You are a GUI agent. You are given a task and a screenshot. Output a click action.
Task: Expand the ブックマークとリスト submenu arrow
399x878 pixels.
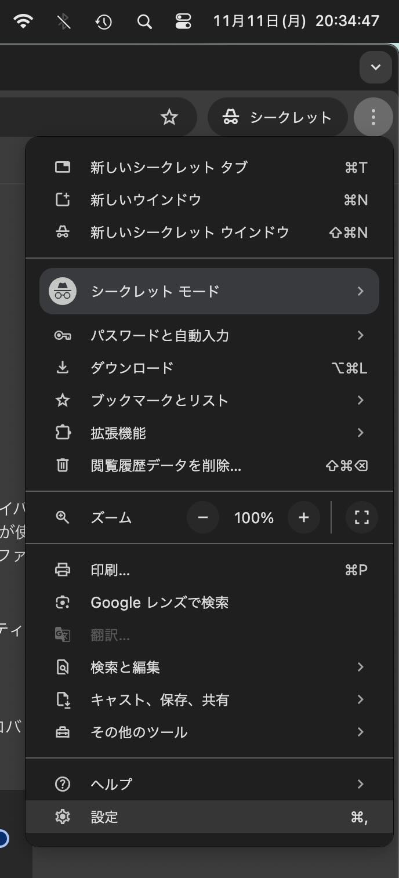pos(360,400)
